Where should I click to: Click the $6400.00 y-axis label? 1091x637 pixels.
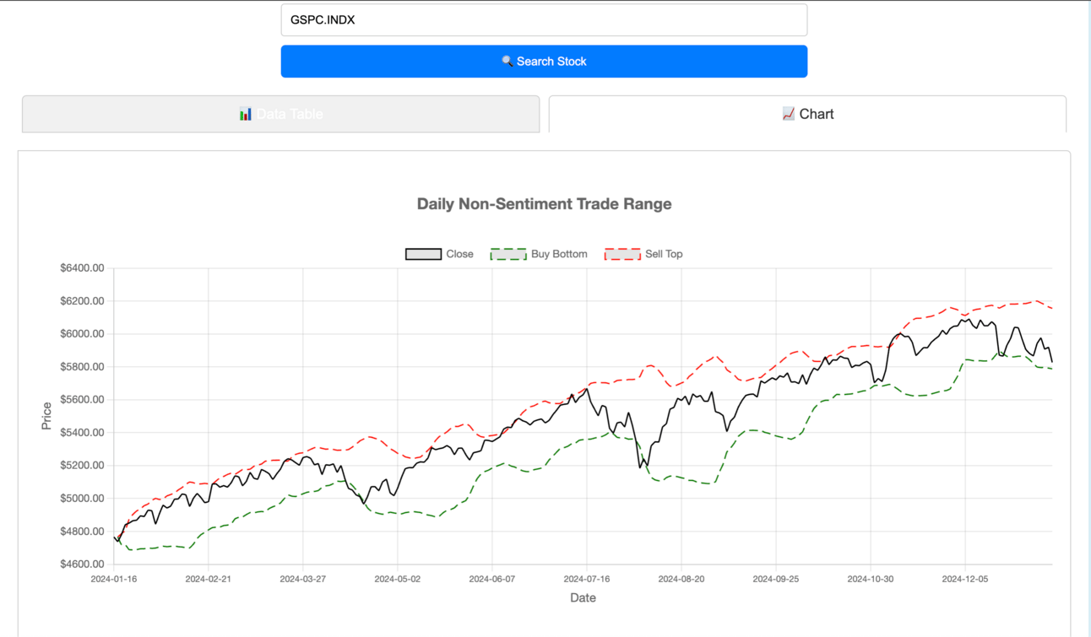(x=82, y=268)
